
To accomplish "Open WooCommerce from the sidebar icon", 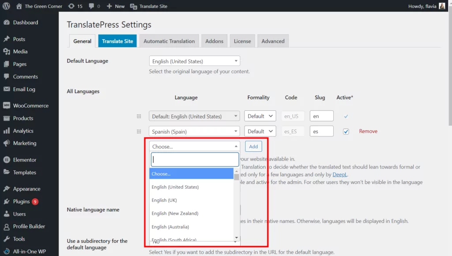I will pyautogui.click(x=7, y=106).
